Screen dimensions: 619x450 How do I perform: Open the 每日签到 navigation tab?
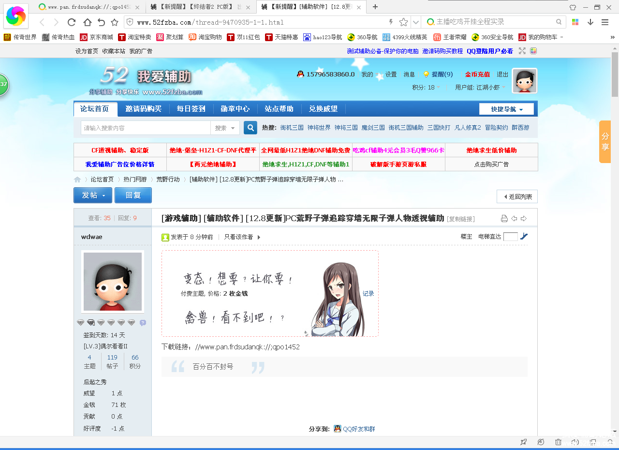coord(191,109)
